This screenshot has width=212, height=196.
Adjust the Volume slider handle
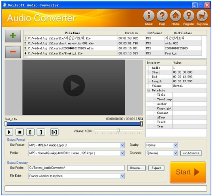pos(118,130)
